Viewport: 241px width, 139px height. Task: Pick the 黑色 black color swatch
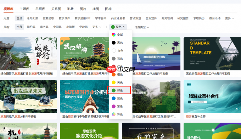pos(113,43)
